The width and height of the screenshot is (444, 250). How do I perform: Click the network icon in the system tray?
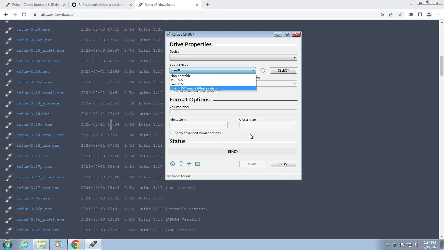(x=409, y=245)
